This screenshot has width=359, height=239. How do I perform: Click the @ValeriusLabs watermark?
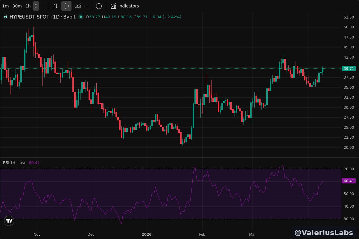point(324,232)
